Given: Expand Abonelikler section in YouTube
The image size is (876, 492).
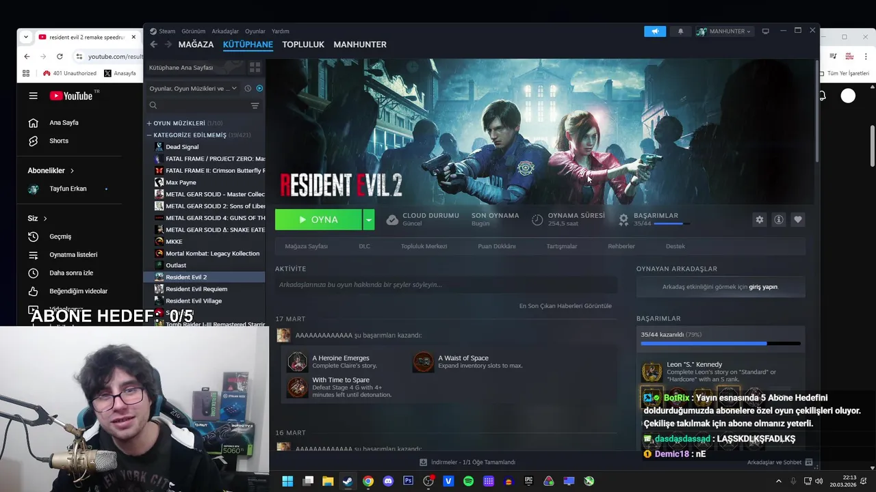Looking at the screenshot, I should pos(51,171).
